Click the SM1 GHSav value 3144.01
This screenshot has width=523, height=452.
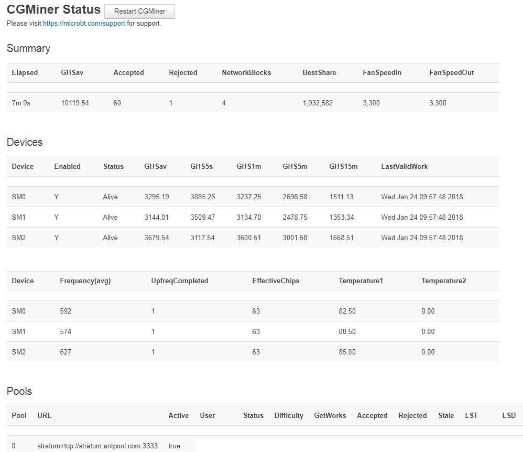coord(157,217)
